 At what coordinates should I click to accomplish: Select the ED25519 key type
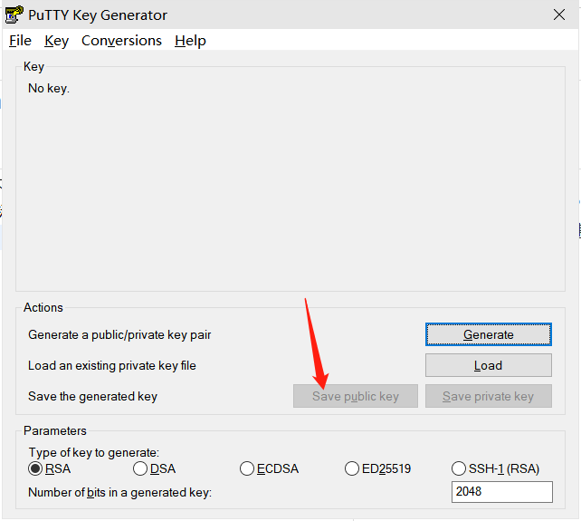click(x=377, y=468)
